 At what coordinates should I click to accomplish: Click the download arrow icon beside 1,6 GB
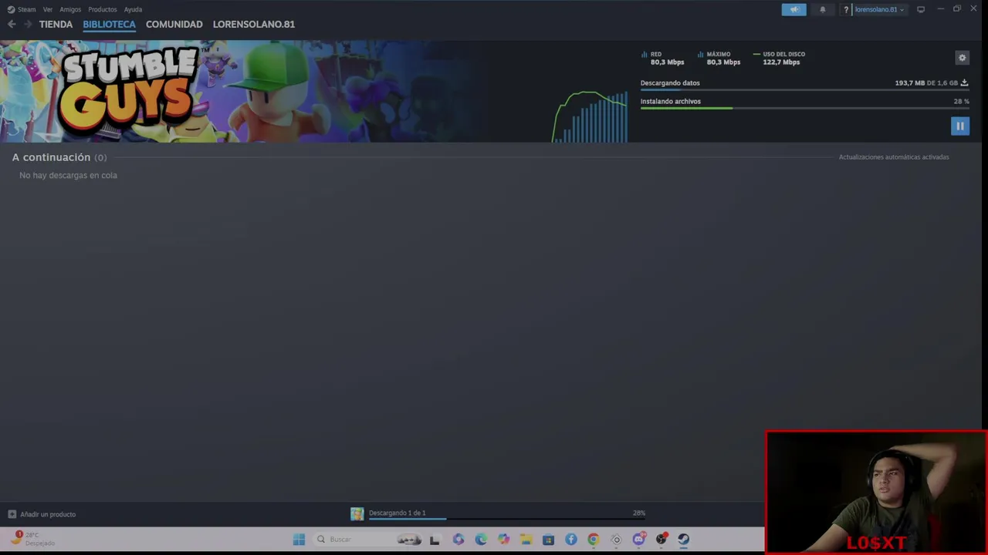click(x=964, y=82)
